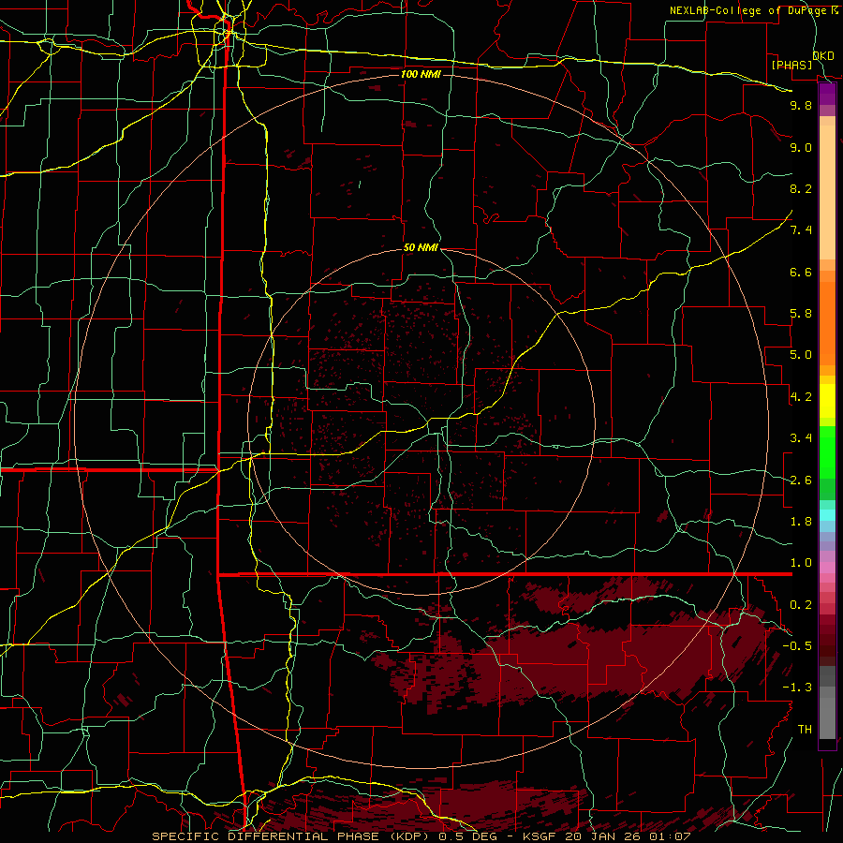Click the 5.0 scale value
843x843 pixels.
[801, 355]
